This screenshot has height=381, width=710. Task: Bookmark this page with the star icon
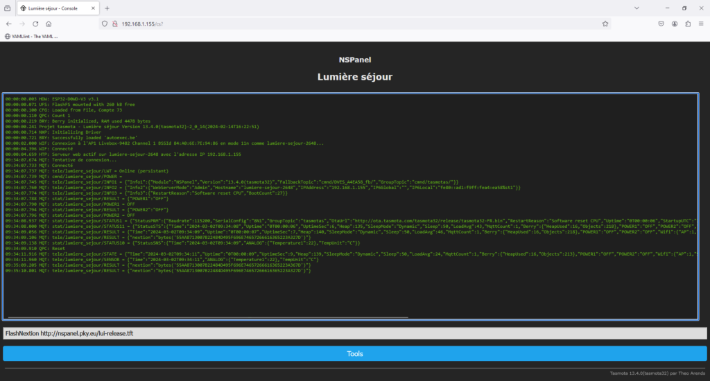point(605,24)
